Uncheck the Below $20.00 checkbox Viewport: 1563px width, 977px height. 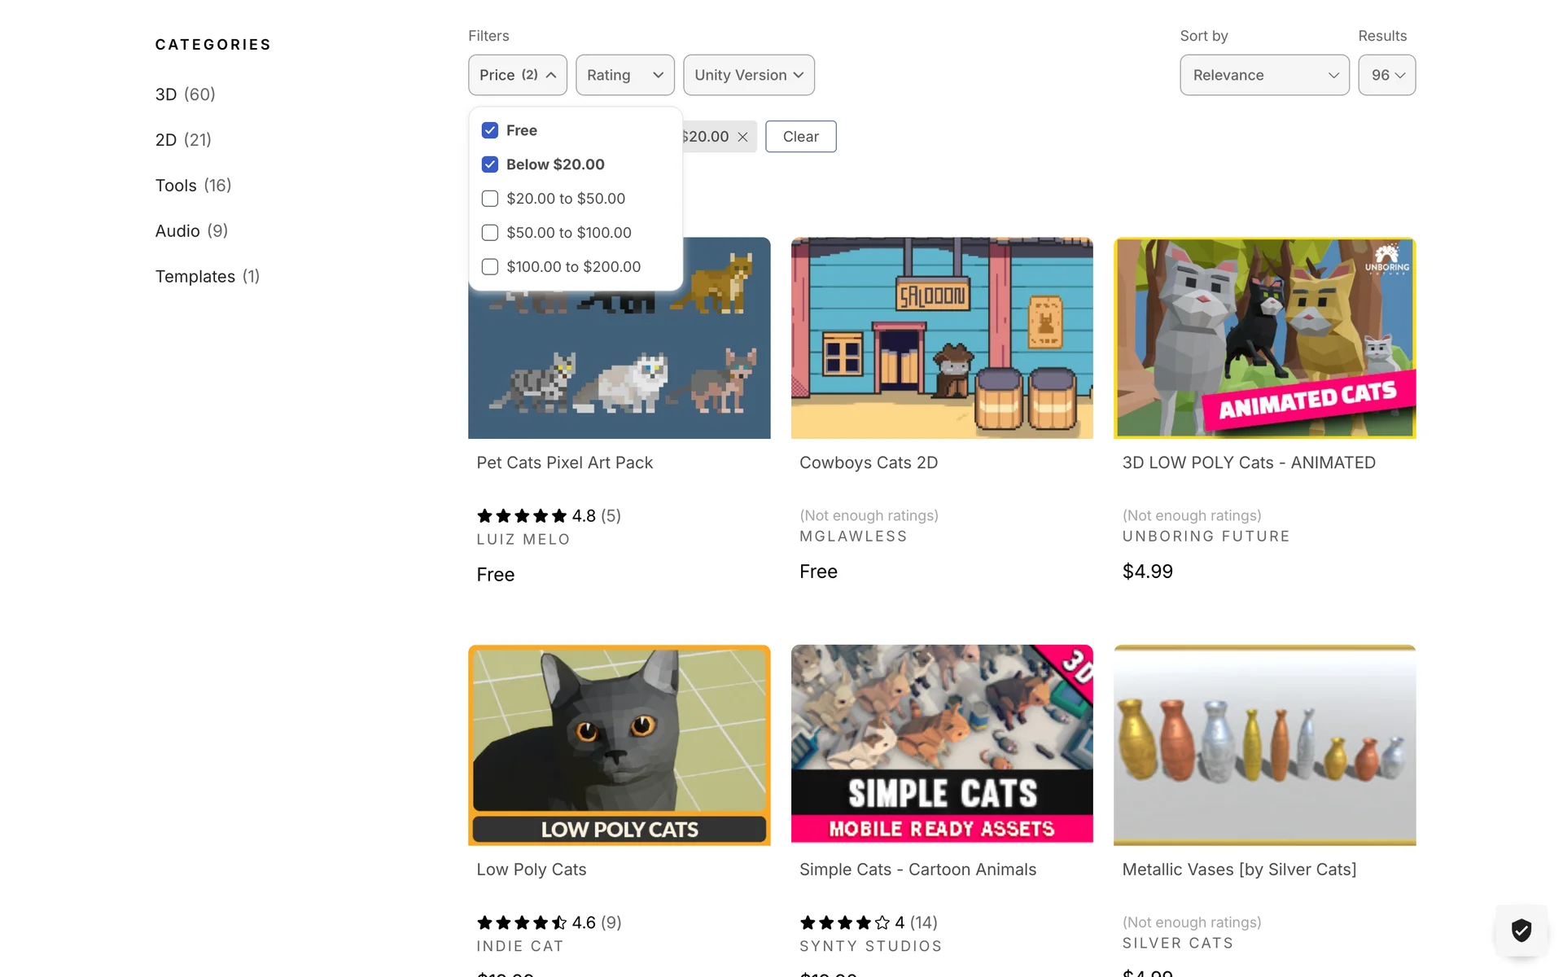(x=490, y=164)
